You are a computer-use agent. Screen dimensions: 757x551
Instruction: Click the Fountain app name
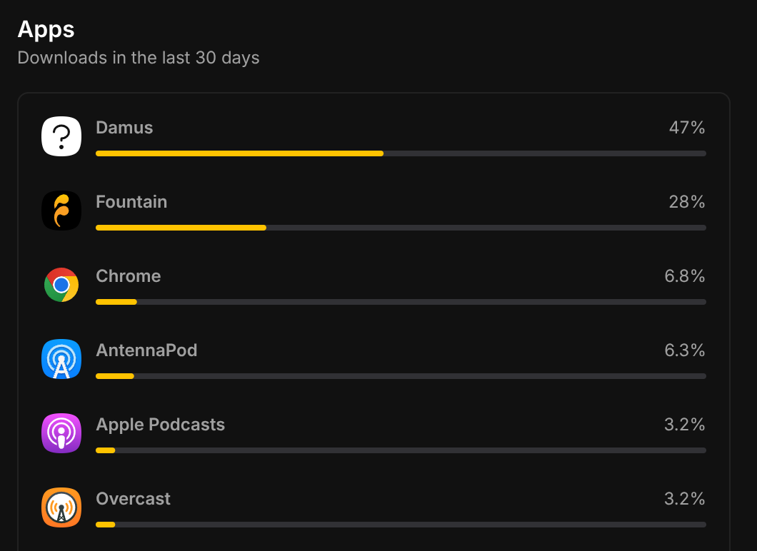pos(131,202)
